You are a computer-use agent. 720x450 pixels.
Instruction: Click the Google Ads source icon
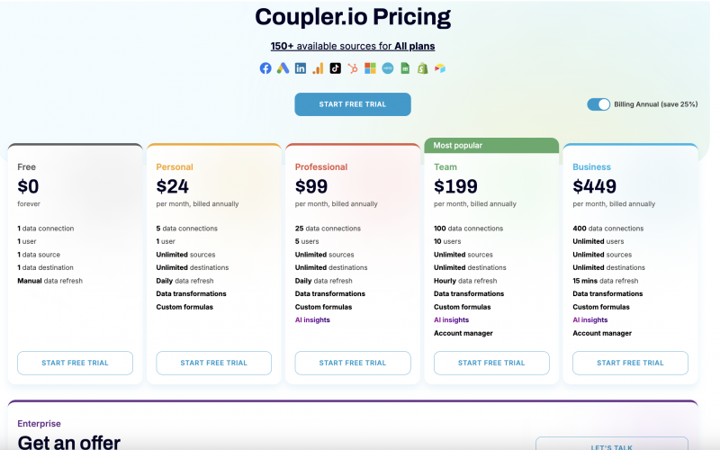[x=283, y=68]
